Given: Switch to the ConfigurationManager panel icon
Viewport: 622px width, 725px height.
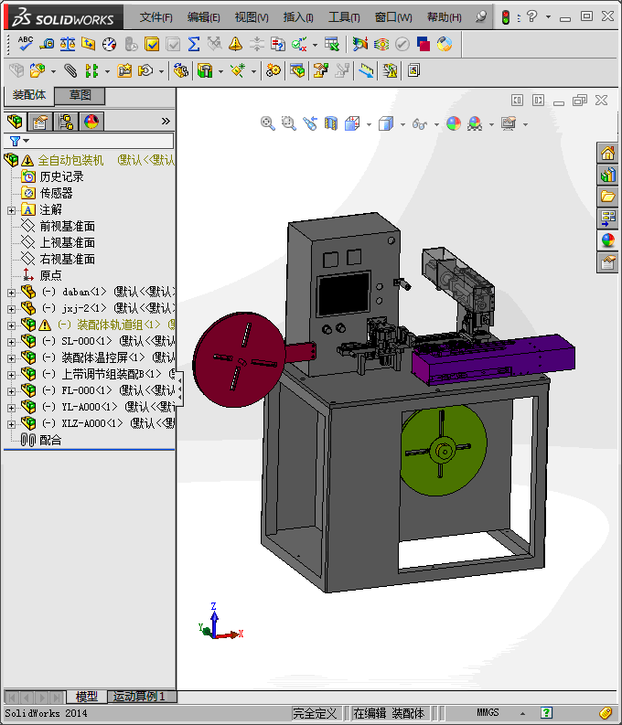Looking at the screenshot, I should [x=66, y=122].
